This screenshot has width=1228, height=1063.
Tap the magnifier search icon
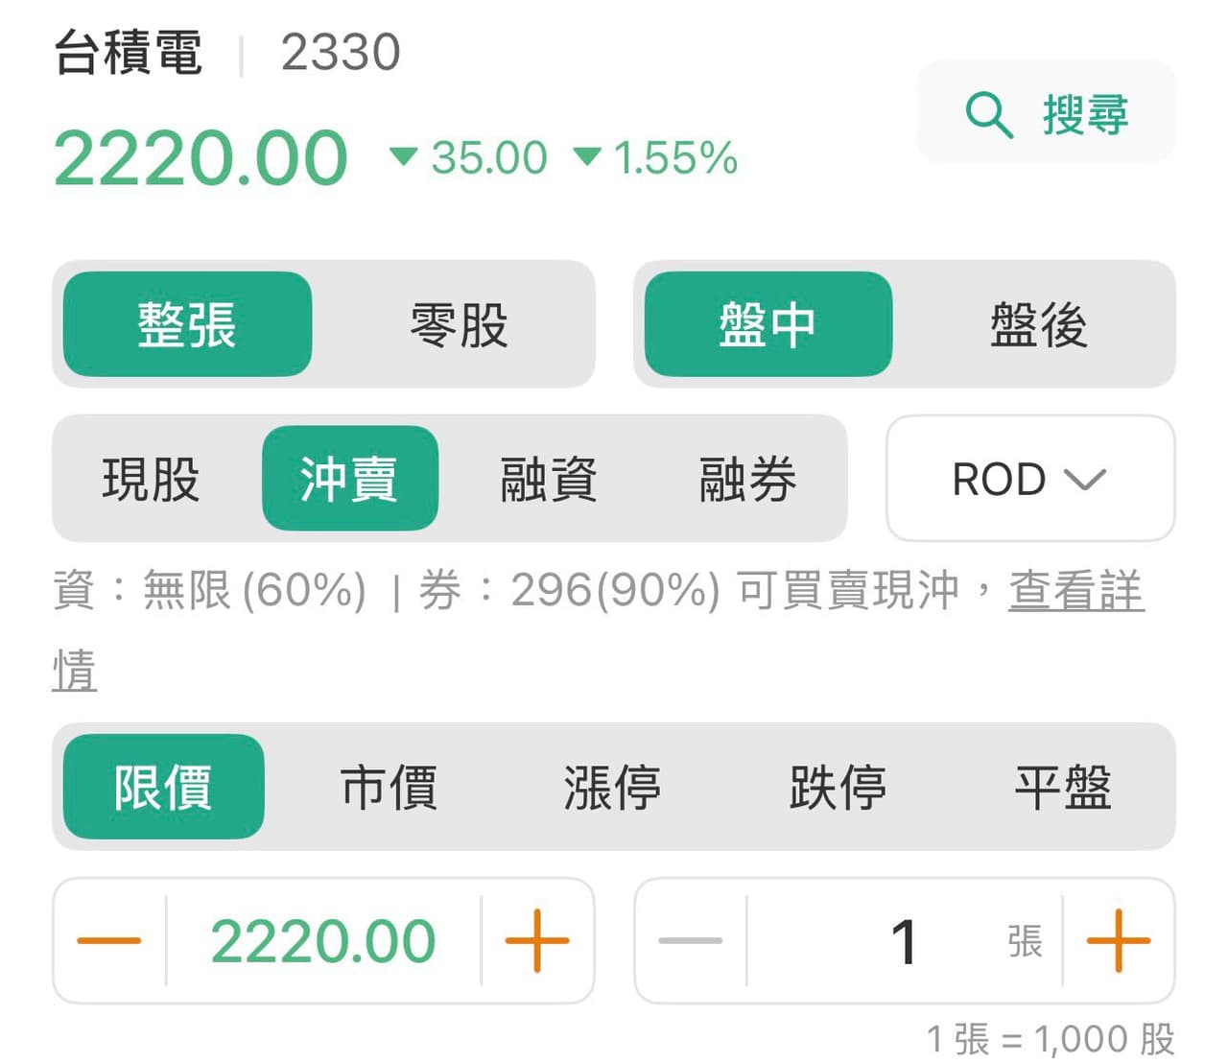(x=989, y=115)
